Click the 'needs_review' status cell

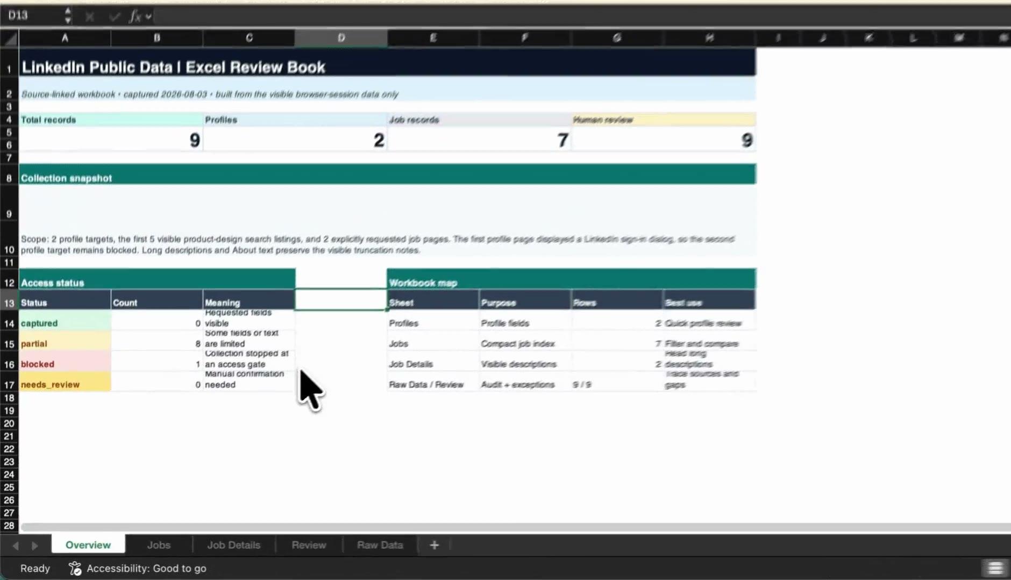[x=65, y=382]
